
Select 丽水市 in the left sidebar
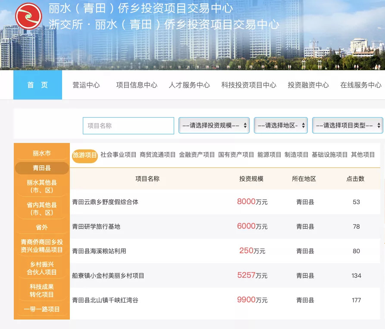coord(42,153)
